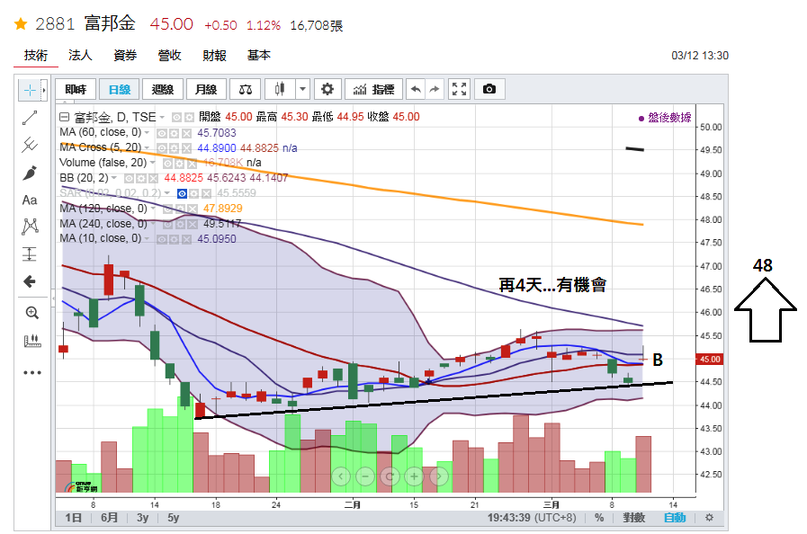Viewport: 807px width, 534px height.
Task: Open chart properties gear icon
Action: pyautogui.click(x=327, y=90)
